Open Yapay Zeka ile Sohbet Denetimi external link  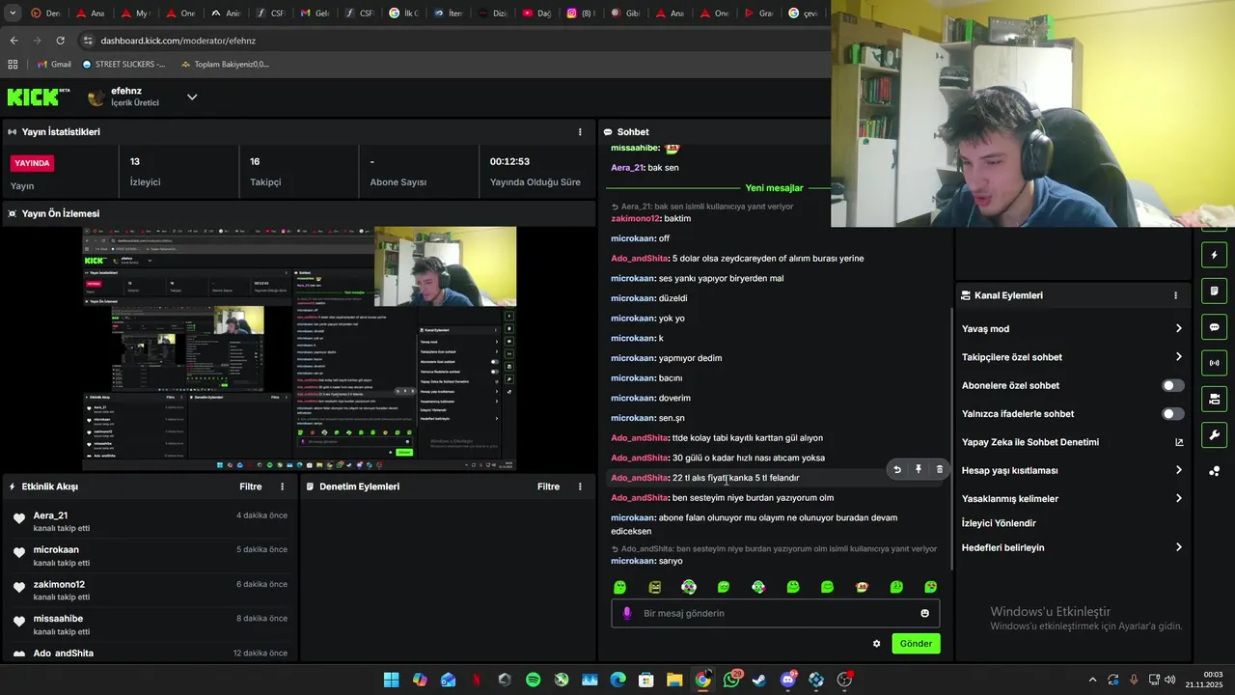click(1179, 442)
